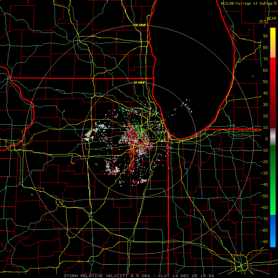Click the -70 value on velocity scale
The image size is (278, 278).
264,219
